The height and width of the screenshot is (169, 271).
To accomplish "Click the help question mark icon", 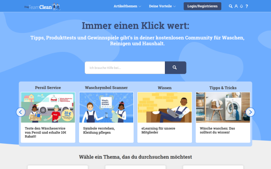I will point(247,6).
